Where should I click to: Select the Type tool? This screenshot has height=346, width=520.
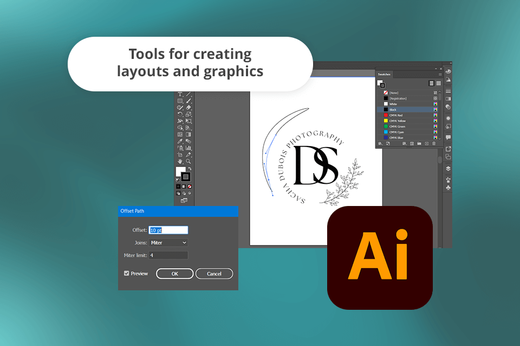tap(180, 95)
